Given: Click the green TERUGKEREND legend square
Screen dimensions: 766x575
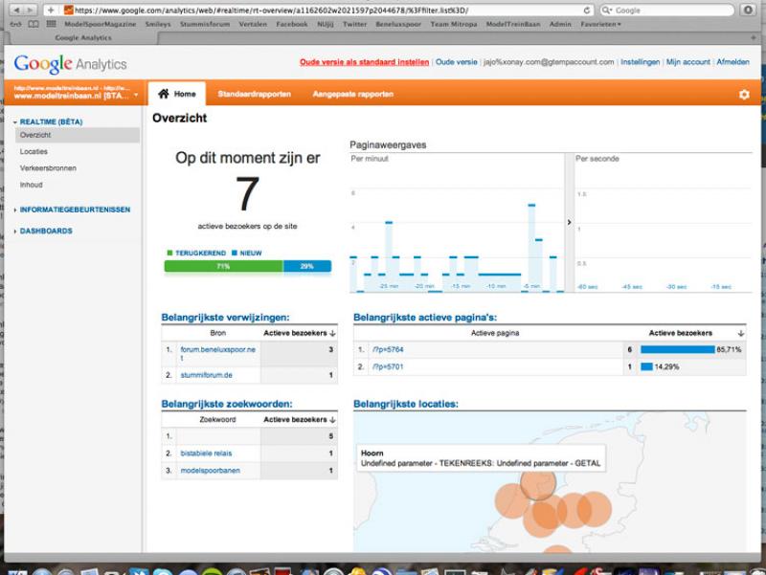Looking at the screenshot, I should (170, 253).
